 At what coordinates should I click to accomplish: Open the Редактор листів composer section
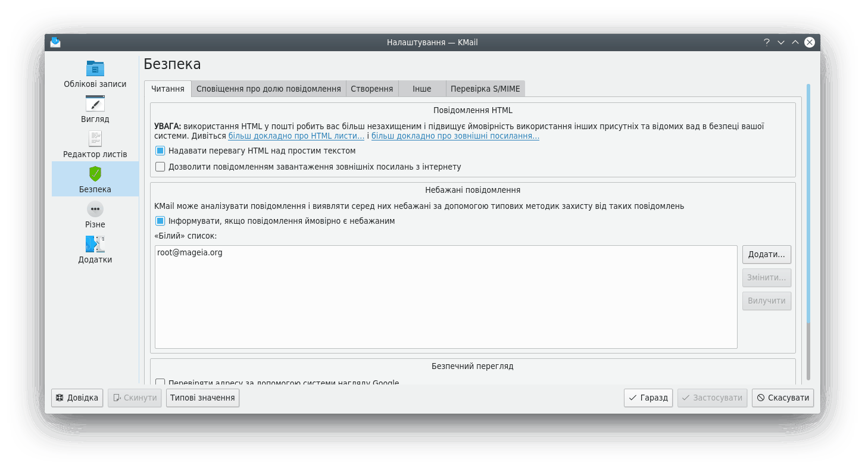tap(95, 144)
